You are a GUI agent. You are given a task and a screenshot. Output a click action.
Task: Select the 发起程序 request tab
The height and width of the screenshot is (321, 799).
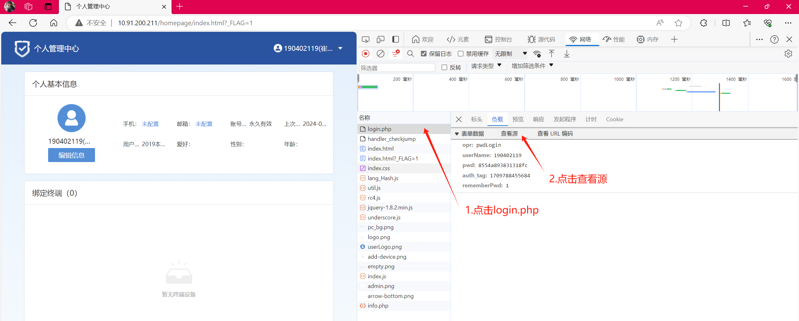click(x=565, y=119)
